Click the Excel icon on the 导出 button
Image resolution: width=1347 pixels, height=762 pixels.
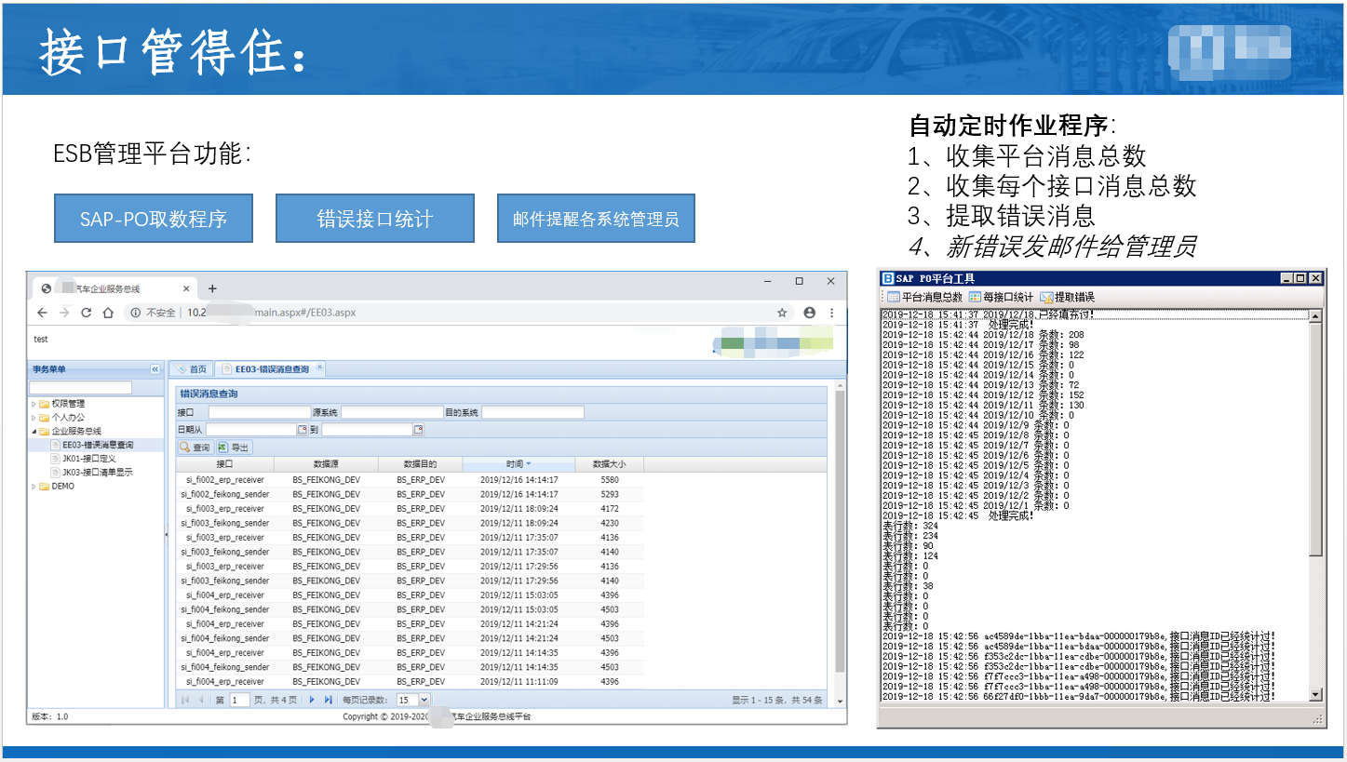(x=222, y=446)
